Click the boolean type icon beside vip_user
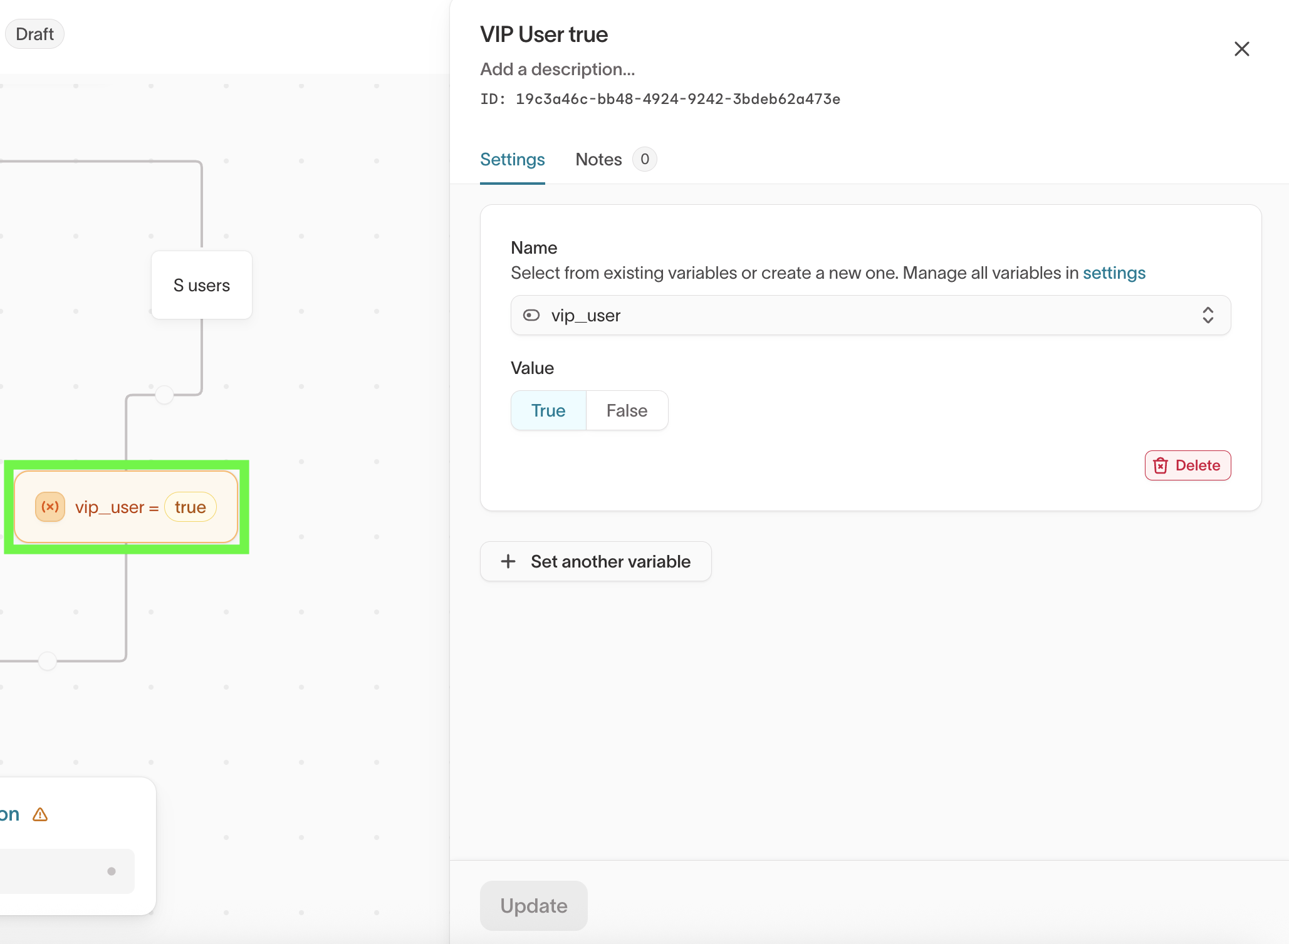The image size is (1289, 944). pos(531,315)
